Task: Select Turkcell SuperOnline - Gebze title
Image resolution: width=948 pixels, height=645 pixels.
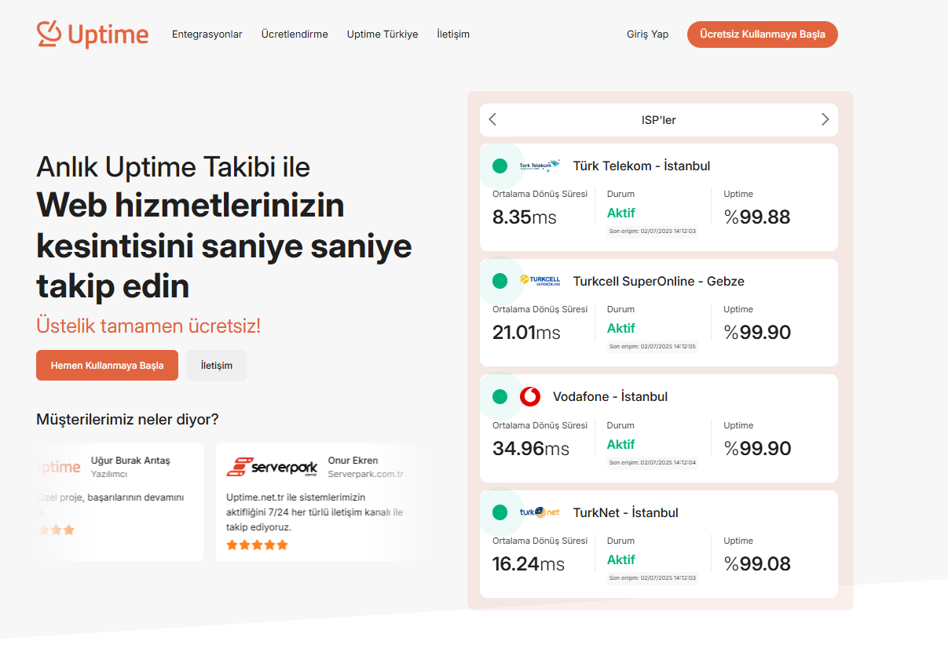Action: pos(659,281)
